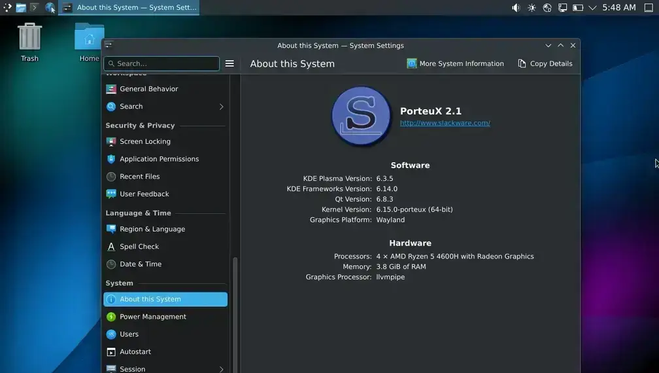Click the Region & Language icon
Viewport: 659px width, 373px height.
[x=111, y=229]
